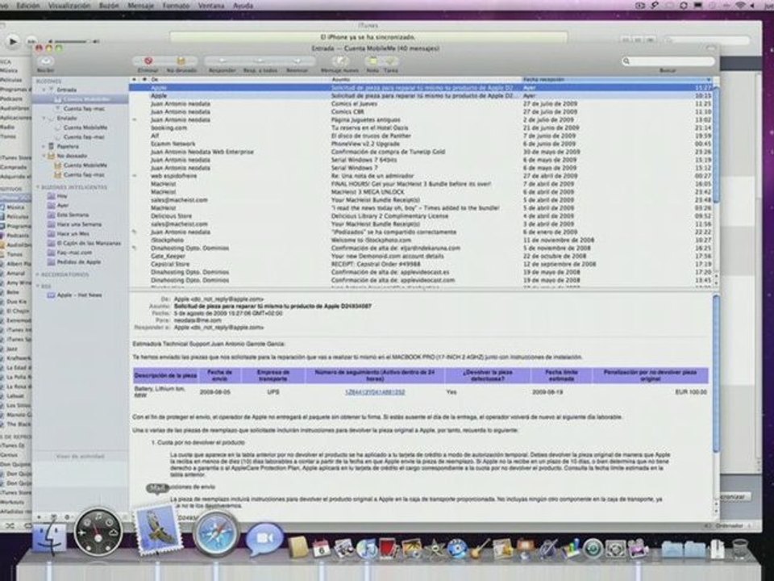This screenshot has width=774, height=581.
Task: Open the Esta Semana smart mailbox
Action: pyautogui.click(x=72, y=215)
